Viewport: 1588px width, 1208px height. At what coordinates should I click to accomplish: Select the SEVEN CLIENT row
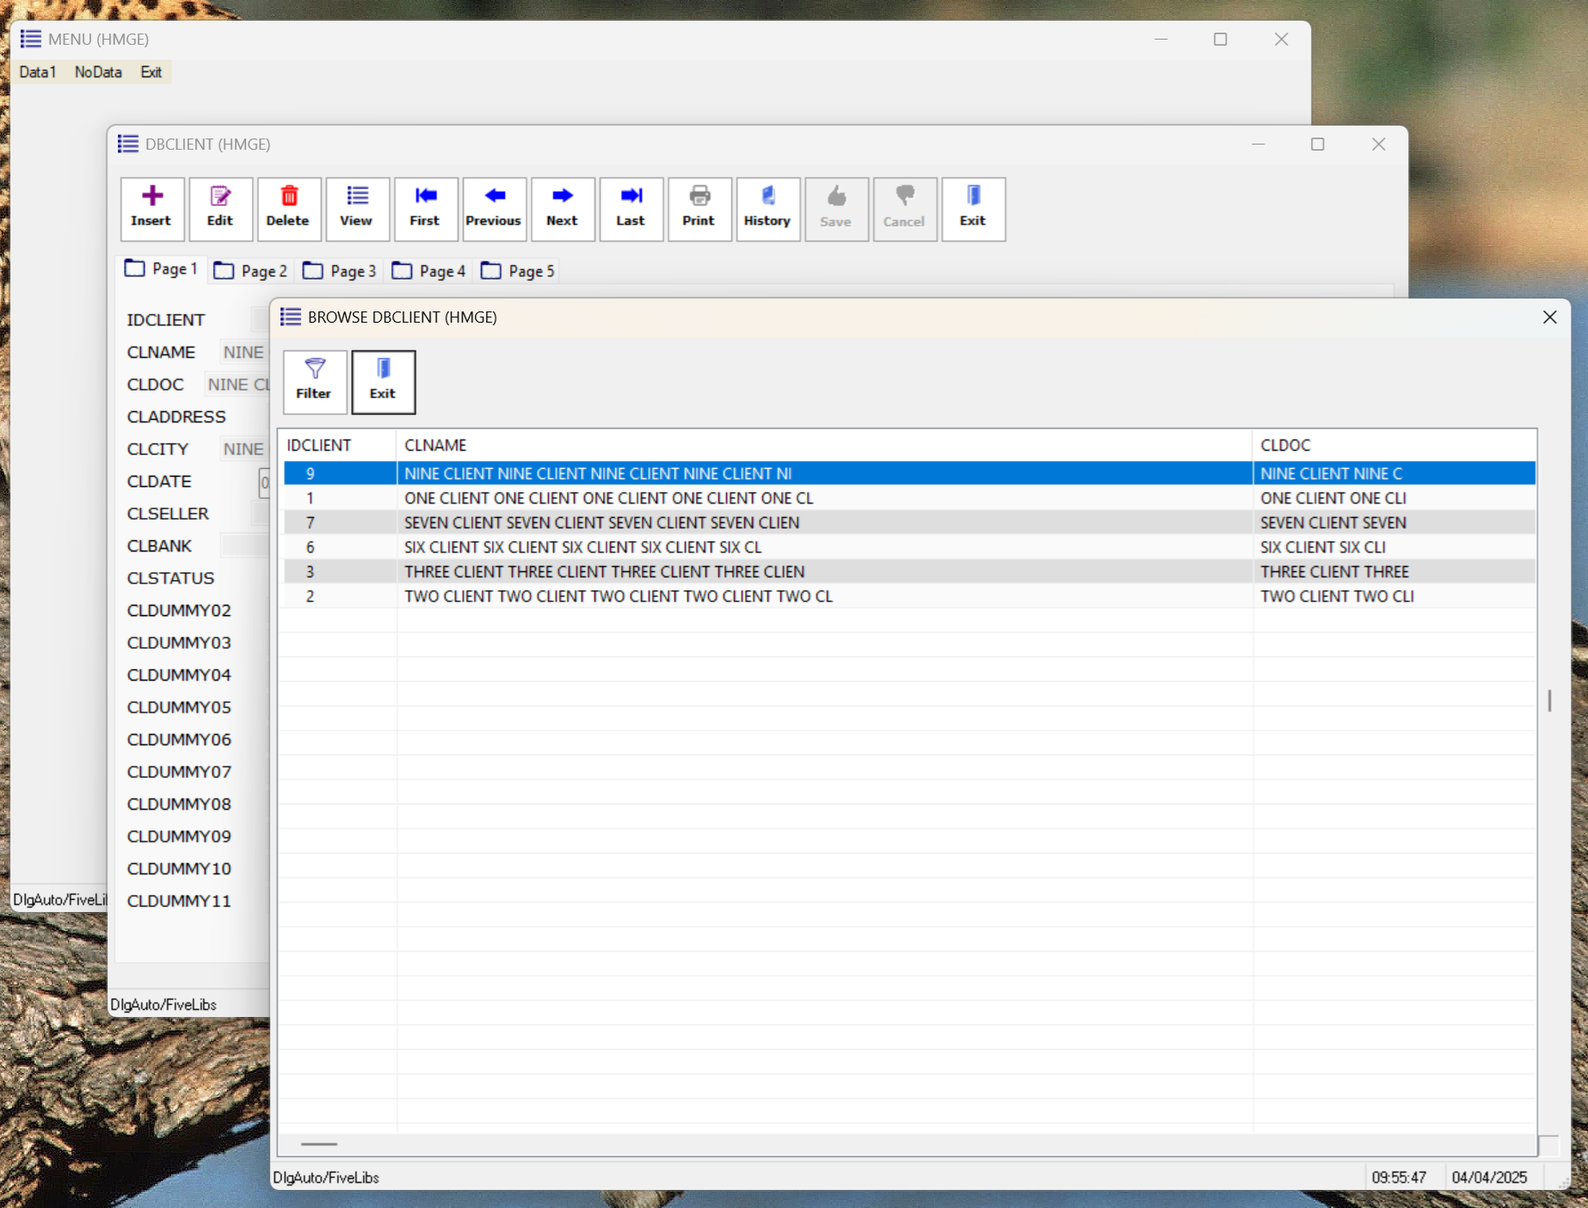[x=601, y=522]
